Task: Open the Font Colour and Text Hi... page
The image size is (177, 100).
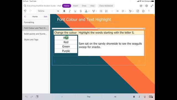Action: [x=36, y=28]
